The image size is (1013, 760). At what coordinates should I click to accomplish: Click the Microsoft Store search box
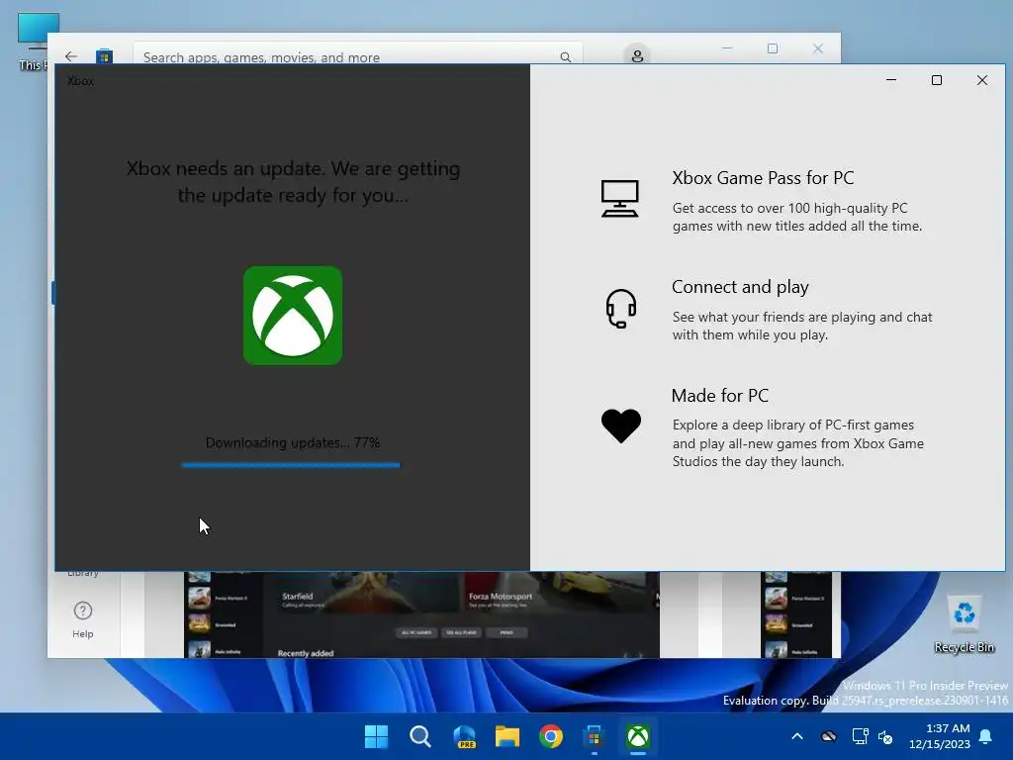tap(358, 56)
